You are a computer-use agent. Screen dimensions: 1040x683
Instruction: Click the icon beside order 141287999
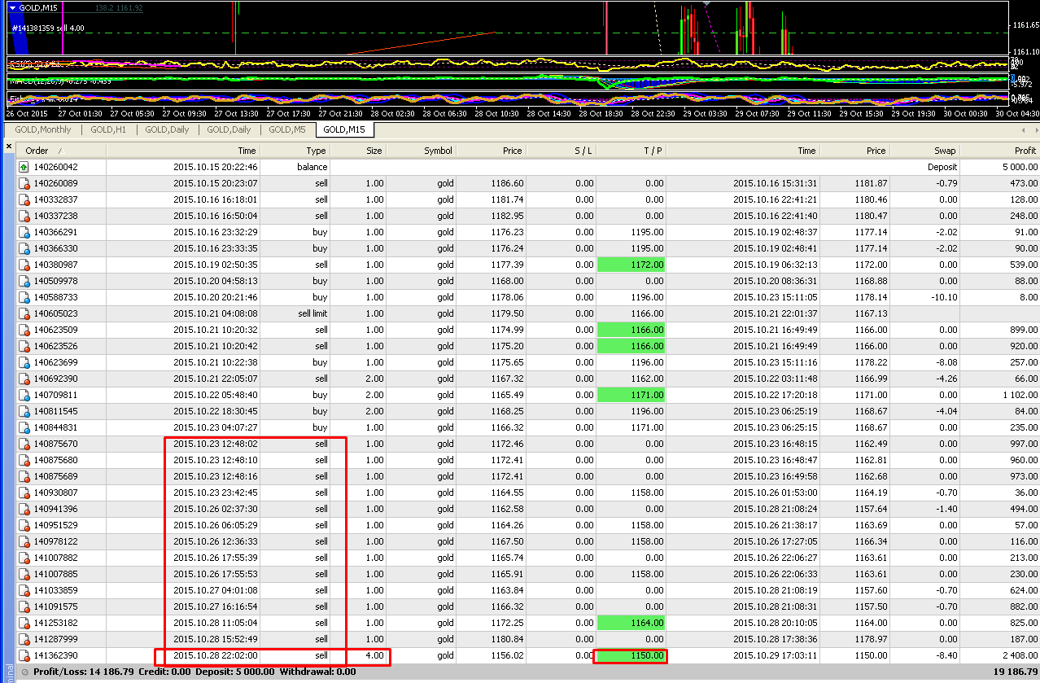coord(24,639)
